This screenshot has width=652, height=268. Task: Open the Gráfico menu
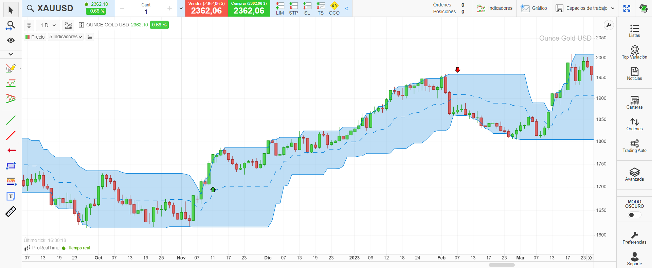534,8
